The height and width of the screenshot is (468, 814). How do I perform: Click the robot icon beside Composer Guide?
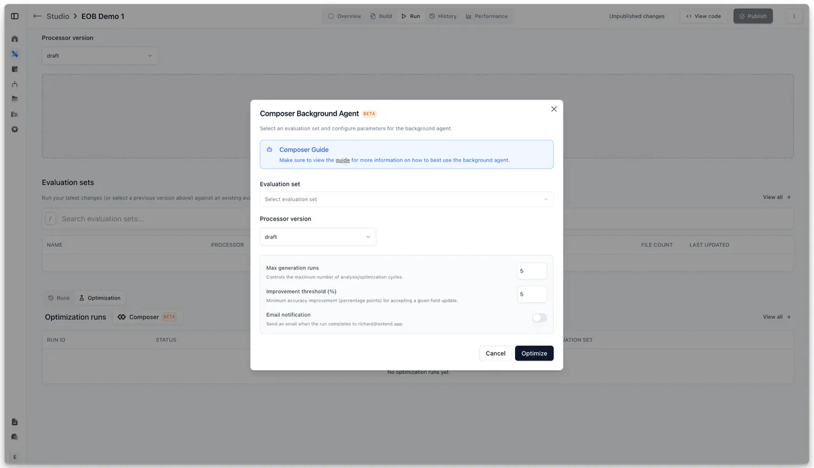coord(270,149)
